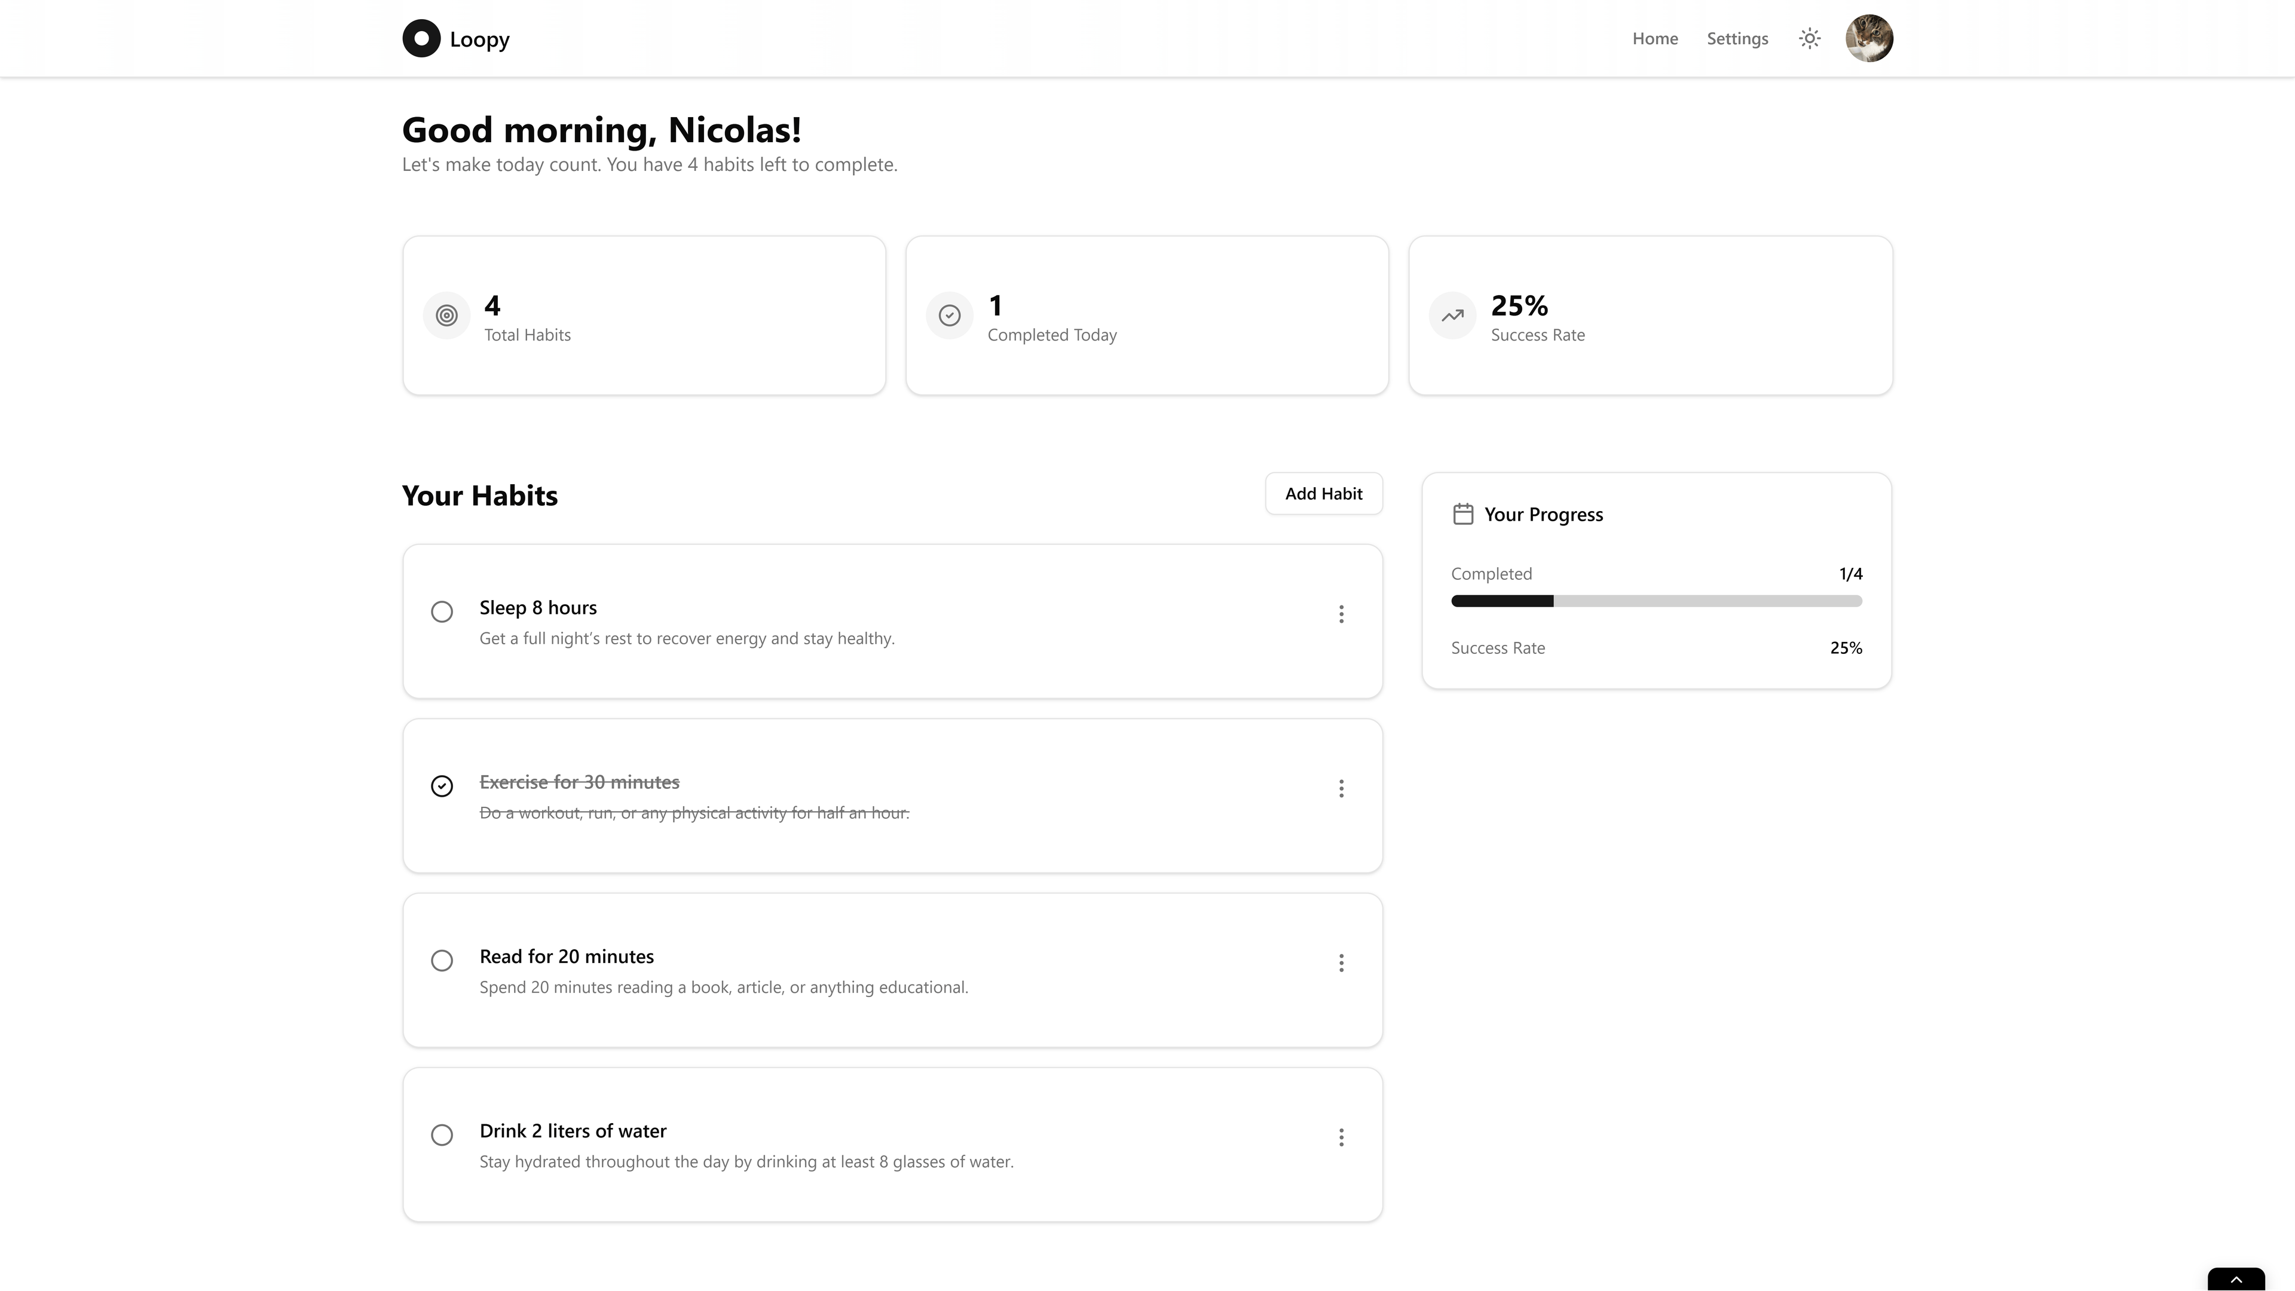
Task: Mark Read for 20 minutes as done
Action: click(x=442, y=960)
